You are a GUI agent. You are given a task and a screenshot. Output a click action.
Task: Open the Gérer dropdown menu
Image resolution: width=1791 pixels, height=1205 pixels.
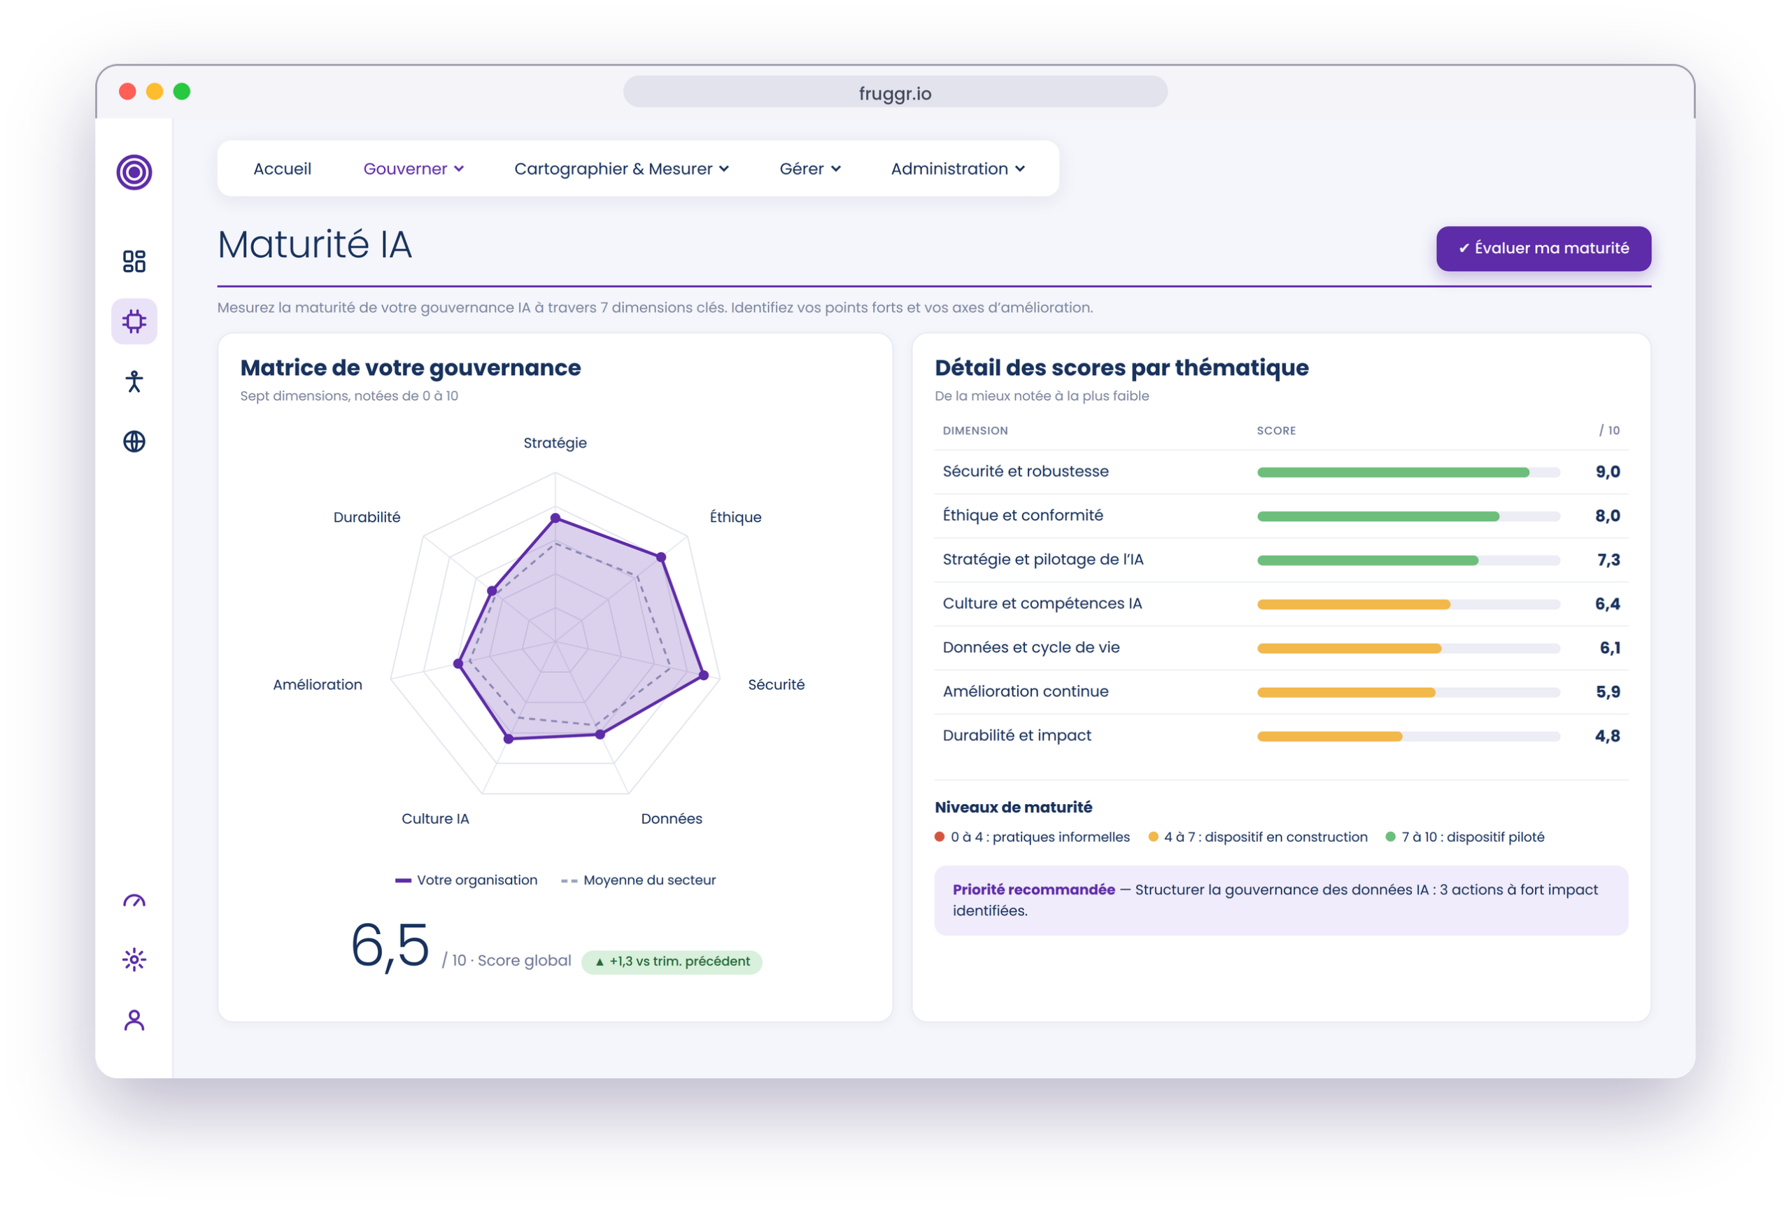tap(810, 169)
